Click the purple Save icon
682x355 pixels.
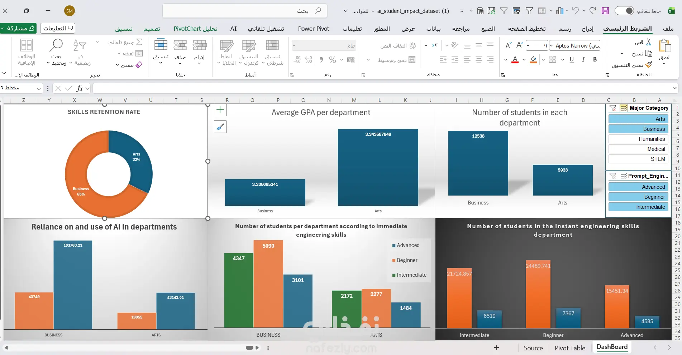coord(605,11)
